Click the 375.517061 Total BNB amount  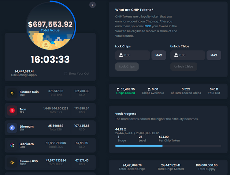(56, 91)
